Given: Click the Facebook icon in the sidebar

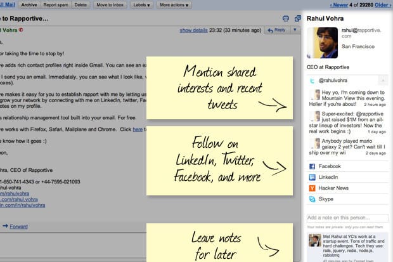Looking at the screenshot, I should pos(312,166).
